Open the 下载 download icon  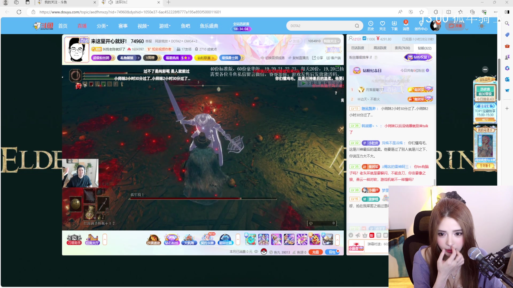394,26
